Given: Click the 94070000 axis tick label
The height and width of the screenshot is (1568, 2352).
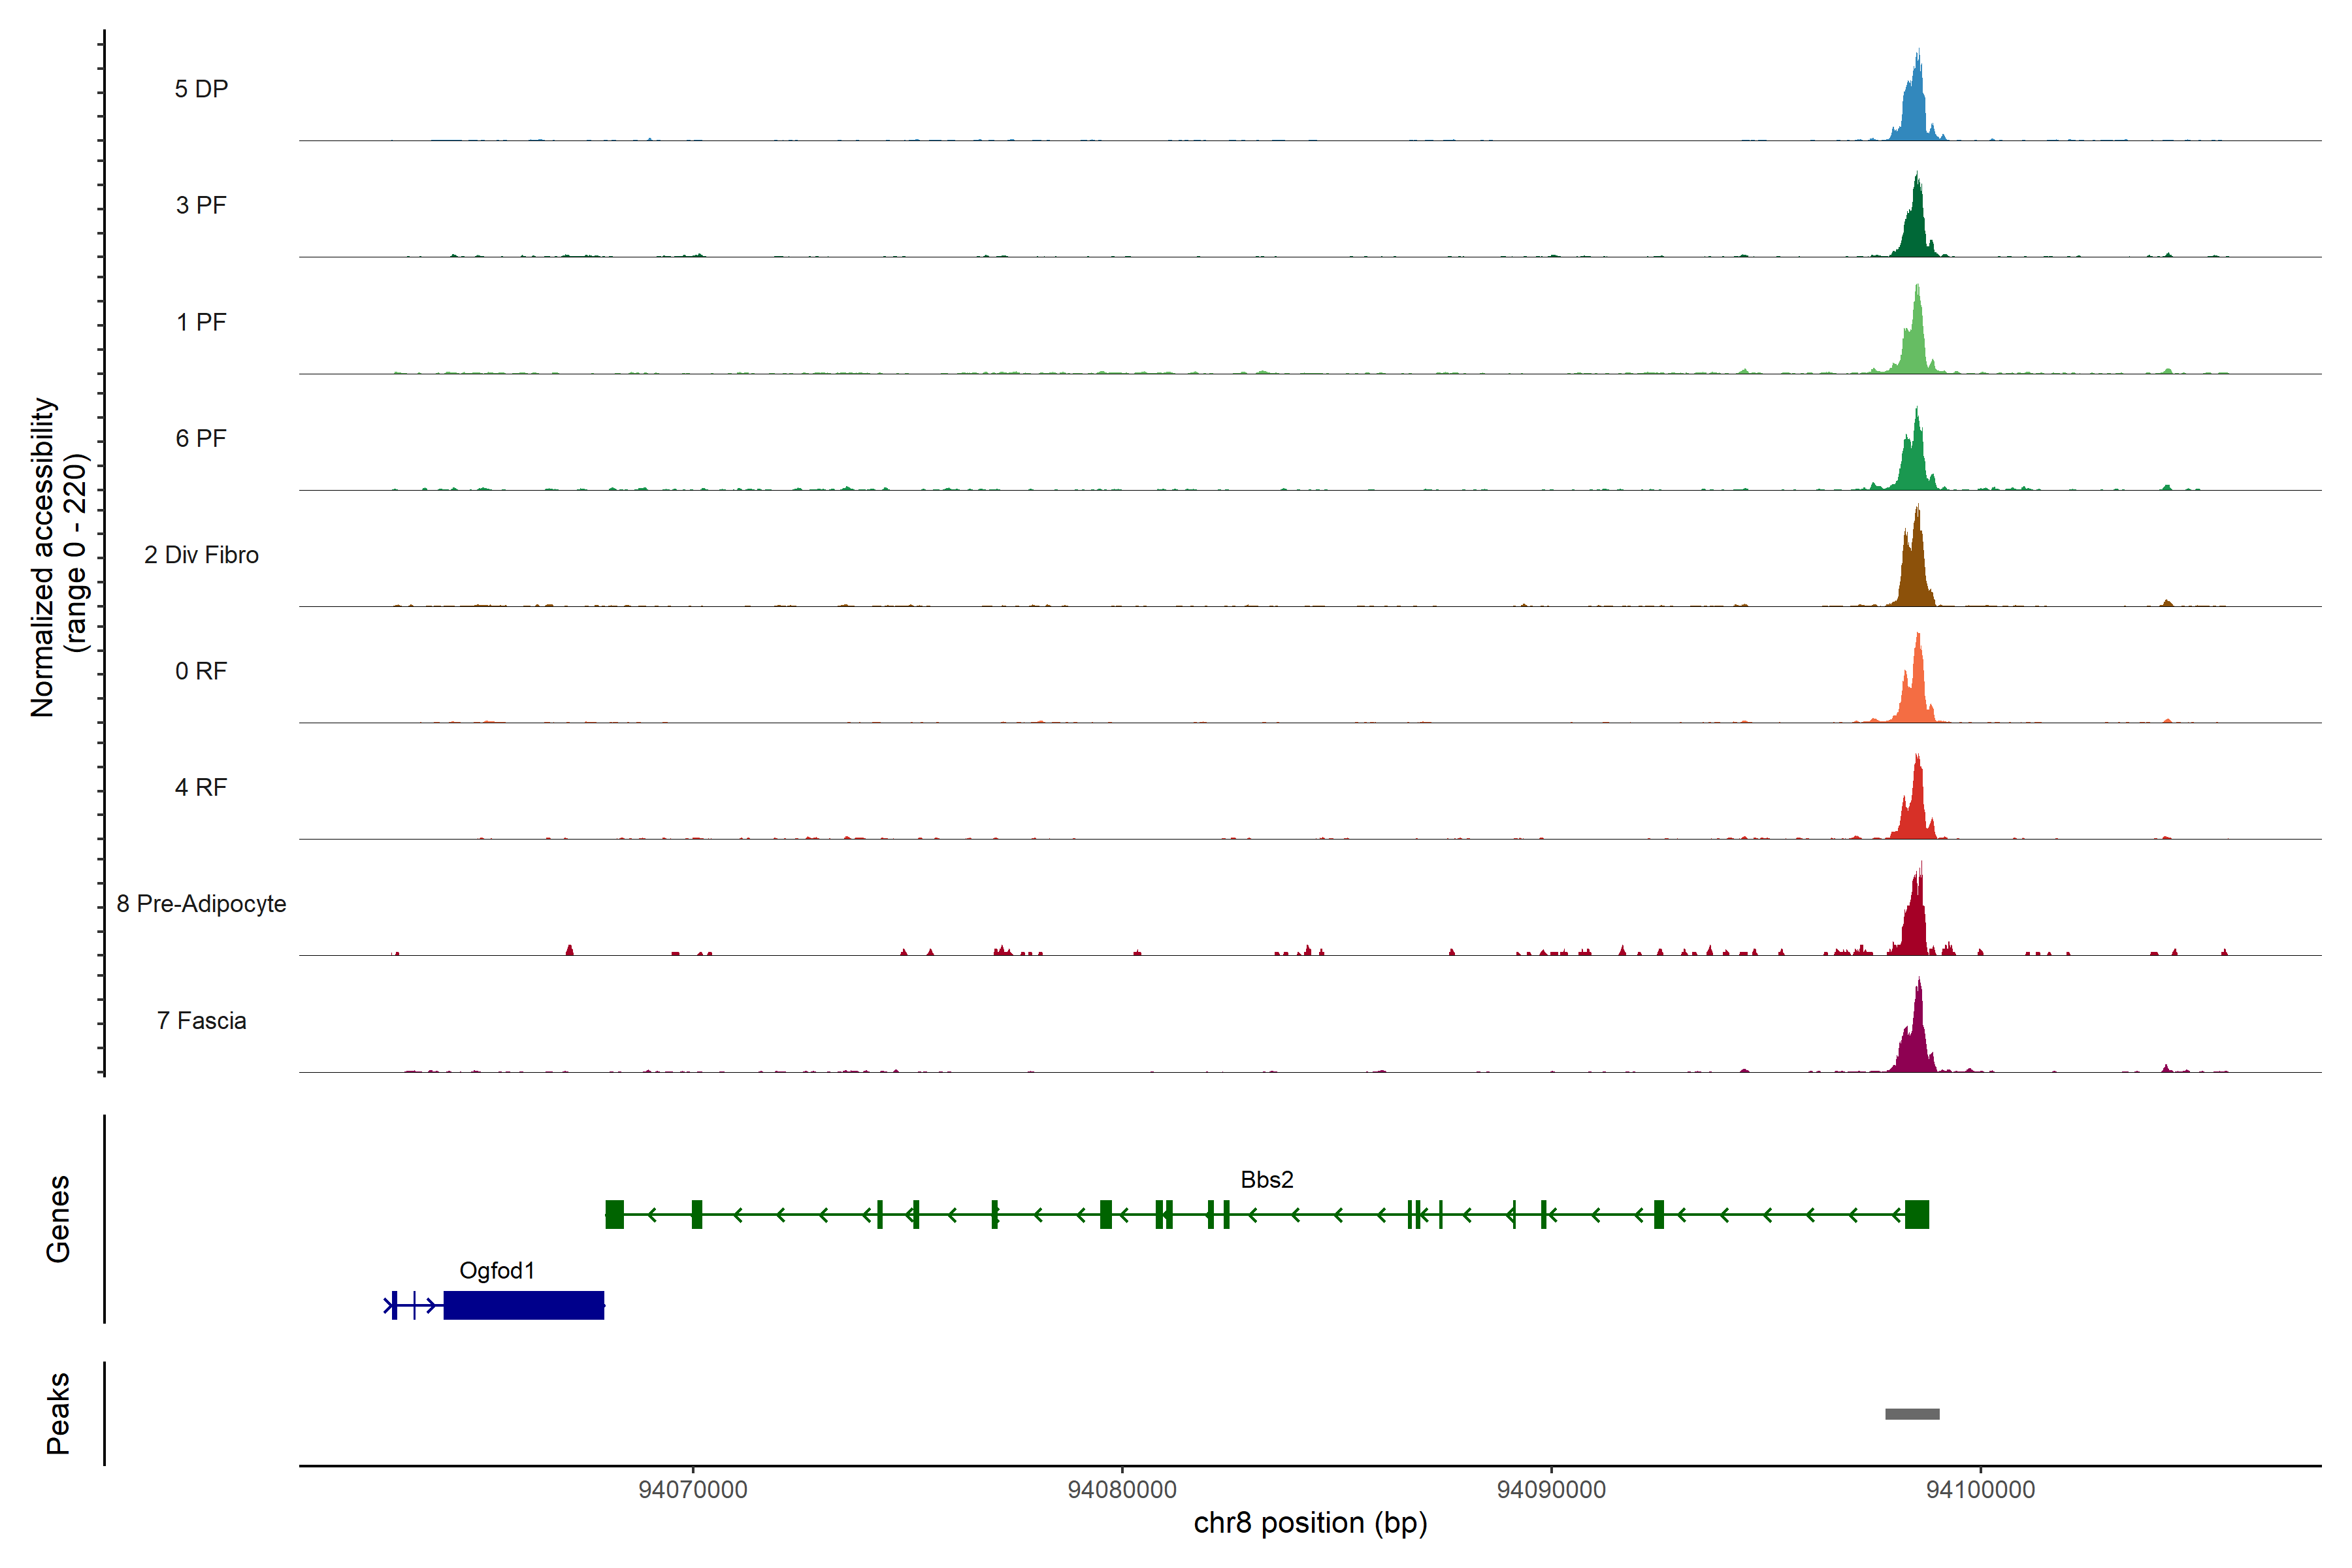Looking at the screenshot, I should [693, 1490].
